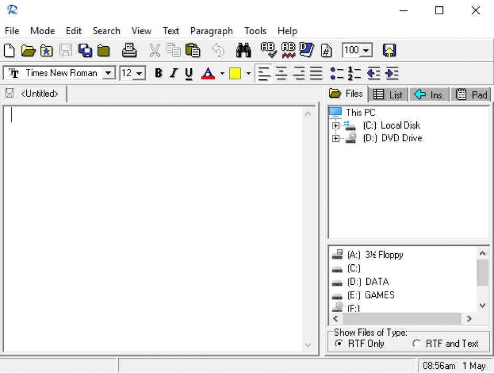Click the closed folder icon in toolbar
494x373 pixels.
click(x=104, y=51)
